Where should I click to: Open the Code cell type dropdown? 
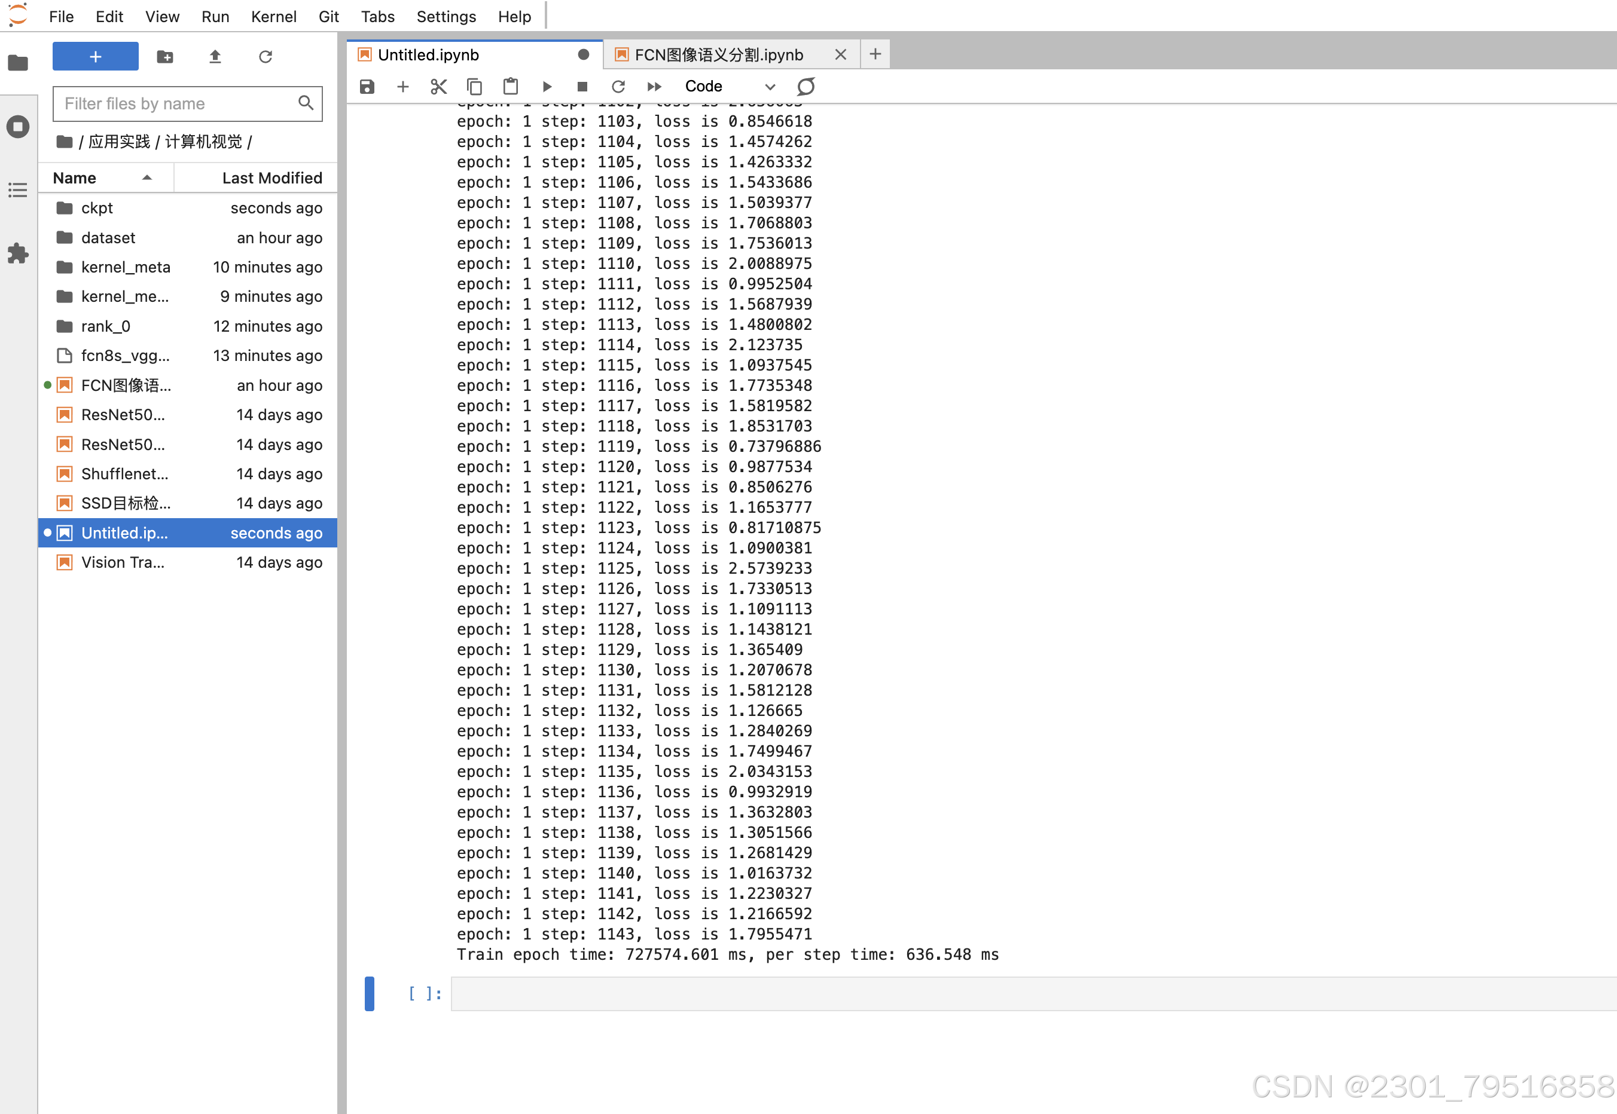point(729,87)
